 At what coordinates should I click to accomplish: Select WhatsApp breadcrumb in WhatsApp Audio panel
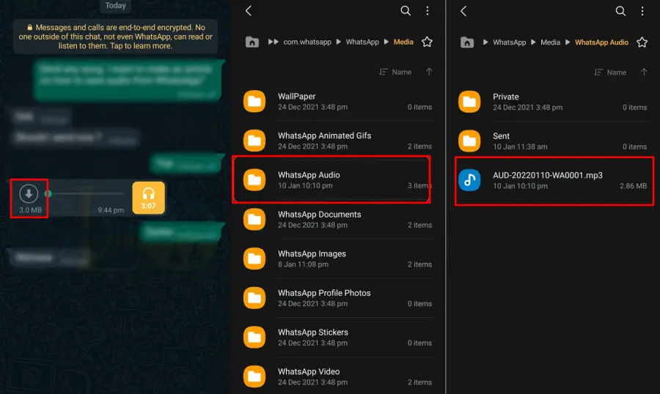click(x=510, y=42)
